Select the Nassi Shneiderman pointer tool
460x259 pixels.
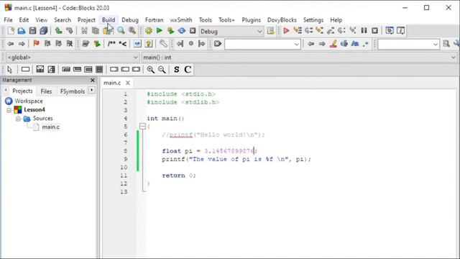[9, 70]
